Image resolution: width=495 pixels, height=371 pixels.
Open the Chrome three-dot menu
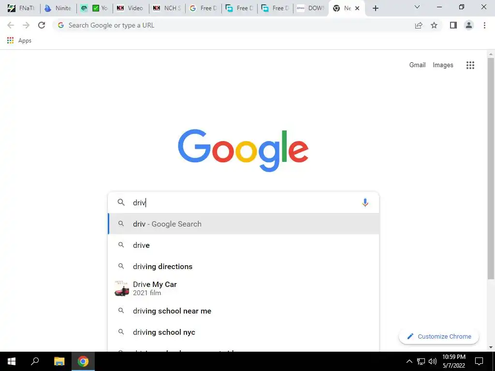pyautogui.click(x=484, y=25)
